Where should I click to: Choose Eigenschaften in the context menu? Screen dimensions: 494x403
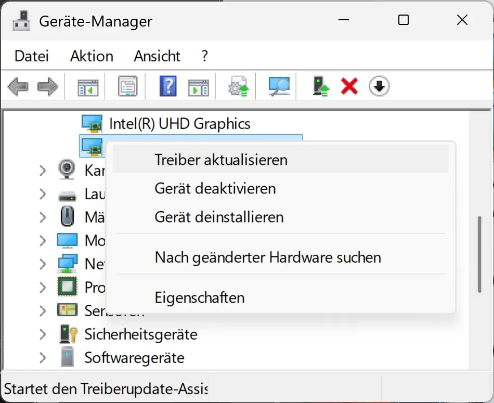point(199,297)
